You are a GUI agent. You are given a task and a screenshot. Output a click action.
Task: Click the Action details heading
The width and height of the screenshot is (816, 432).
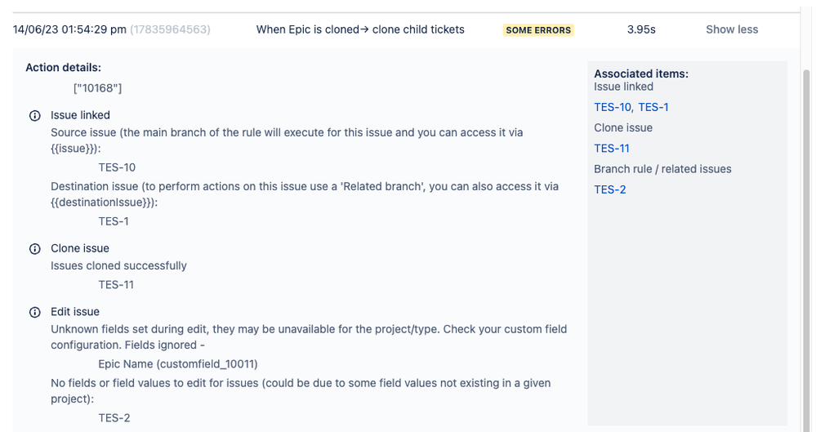click(64, 68)
